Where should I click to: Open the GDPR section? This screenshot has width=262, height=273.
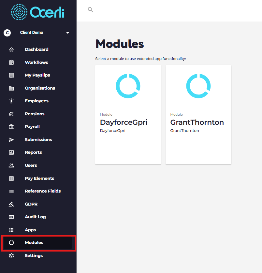(31, 204)
